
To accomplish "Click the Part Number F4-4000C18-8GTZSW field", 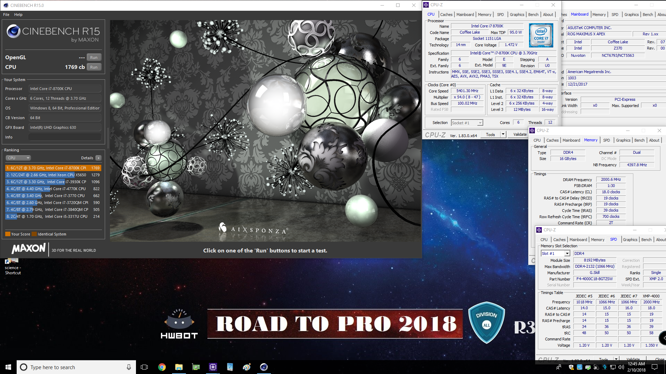I will (x=594, y=279).
